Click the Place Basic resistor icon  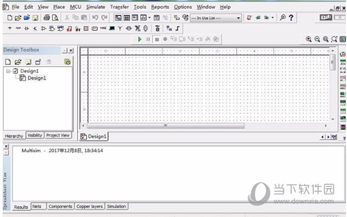(x=19, y=28)
